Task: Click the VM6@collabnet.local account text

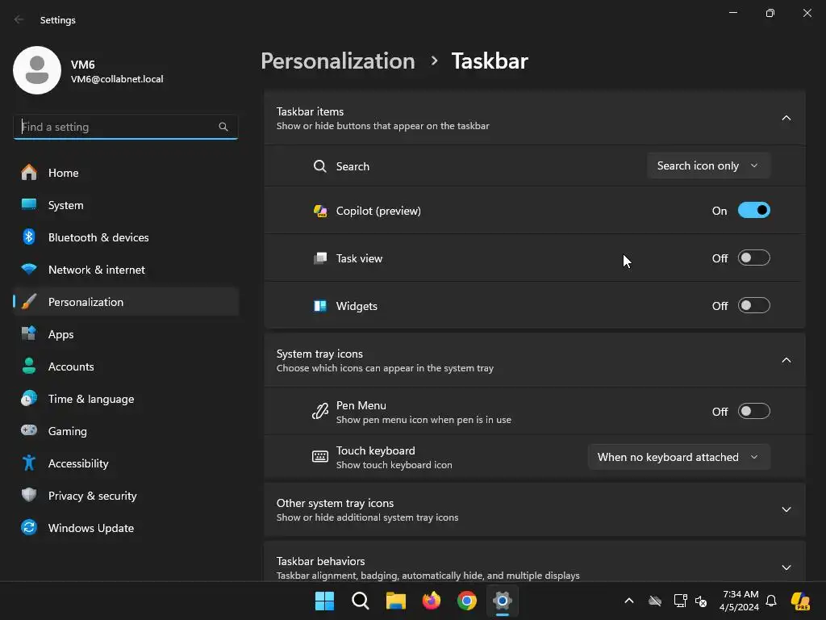Action: [117, 79]
